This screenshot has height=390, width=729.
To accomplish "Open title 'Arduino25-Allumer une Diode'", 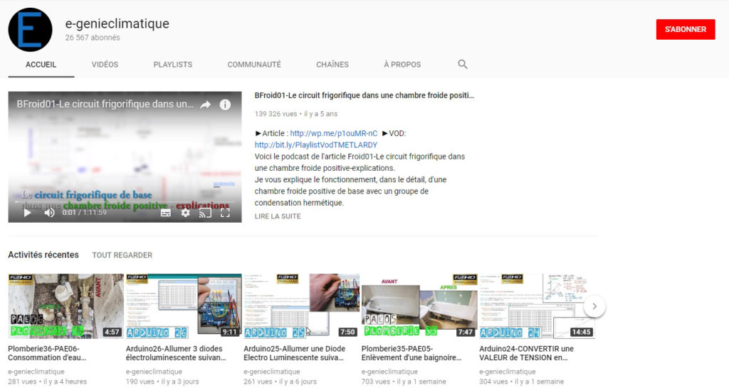I will pyautogui.click(x=294, y=353).
